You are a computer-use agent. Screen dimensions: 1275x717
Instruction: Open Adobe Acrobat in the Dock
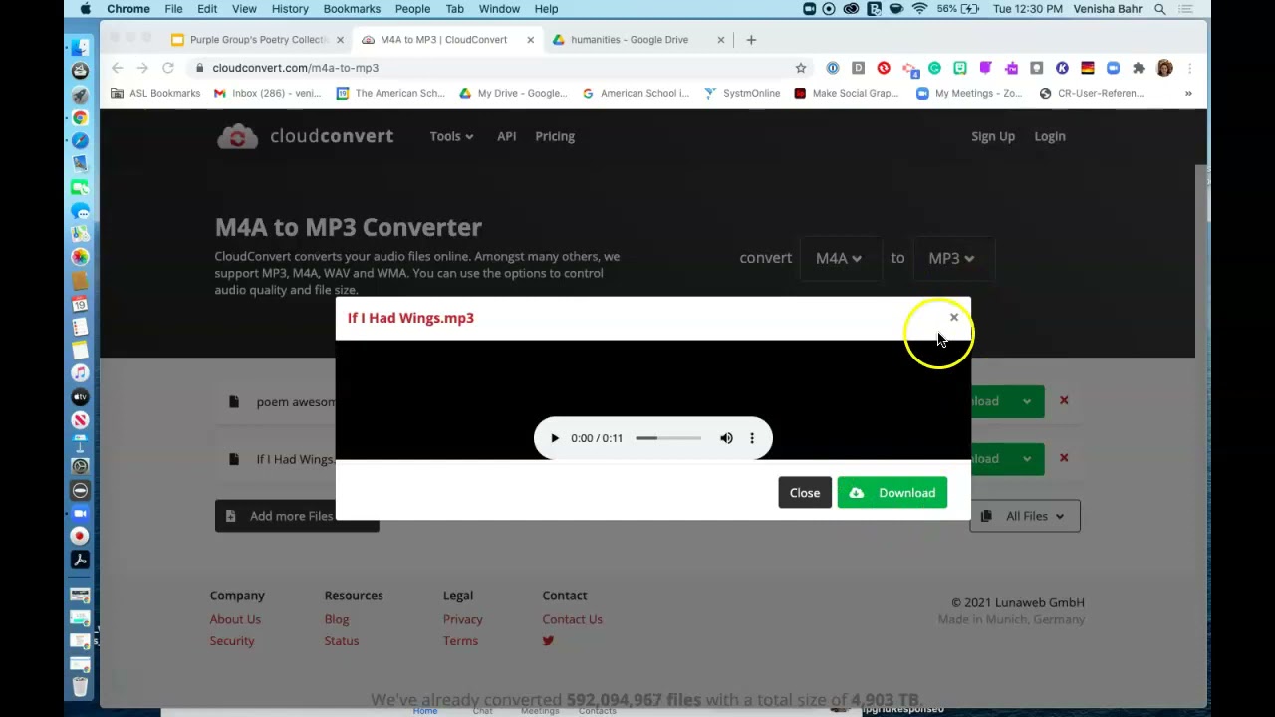point(80,560)
